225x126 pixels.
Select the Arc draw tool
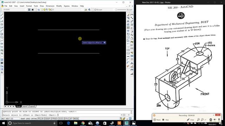(x=2, y=31)
